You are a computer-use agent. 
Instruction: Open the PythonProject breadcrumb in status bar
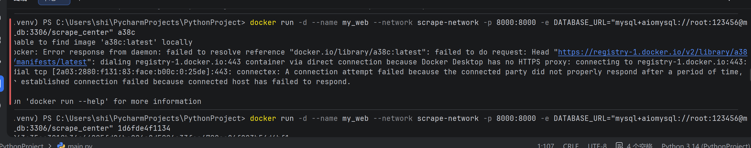[21, 146]
